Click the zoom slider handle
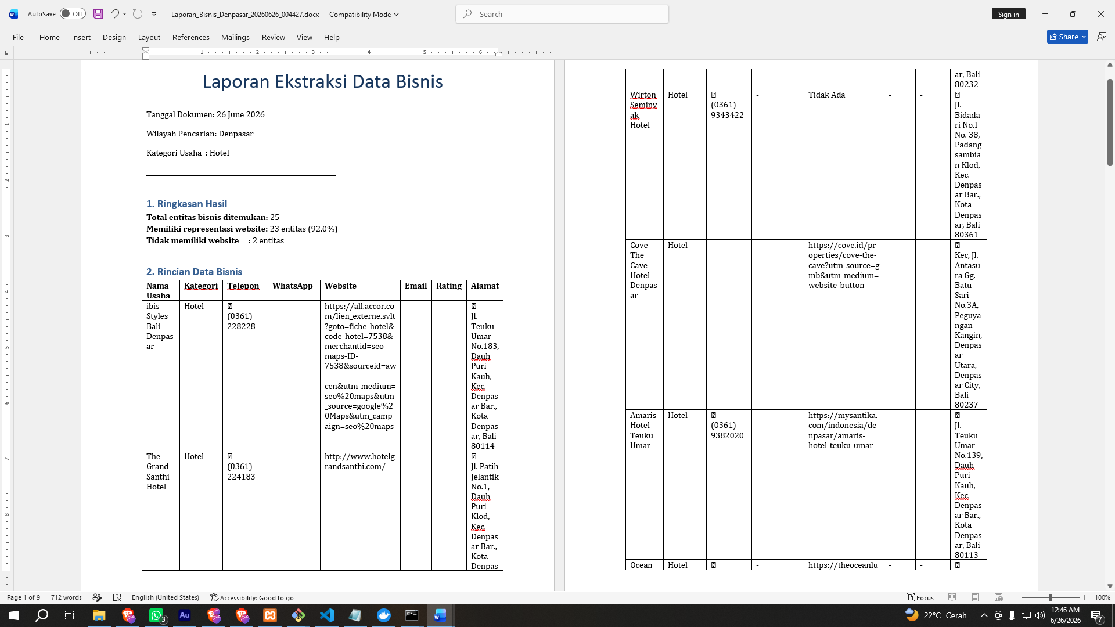1115x627 pixels. click(x=1051, y=597)
